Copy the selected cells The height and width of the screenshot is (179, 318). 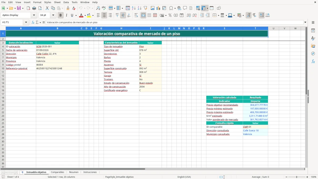point(53,8)
